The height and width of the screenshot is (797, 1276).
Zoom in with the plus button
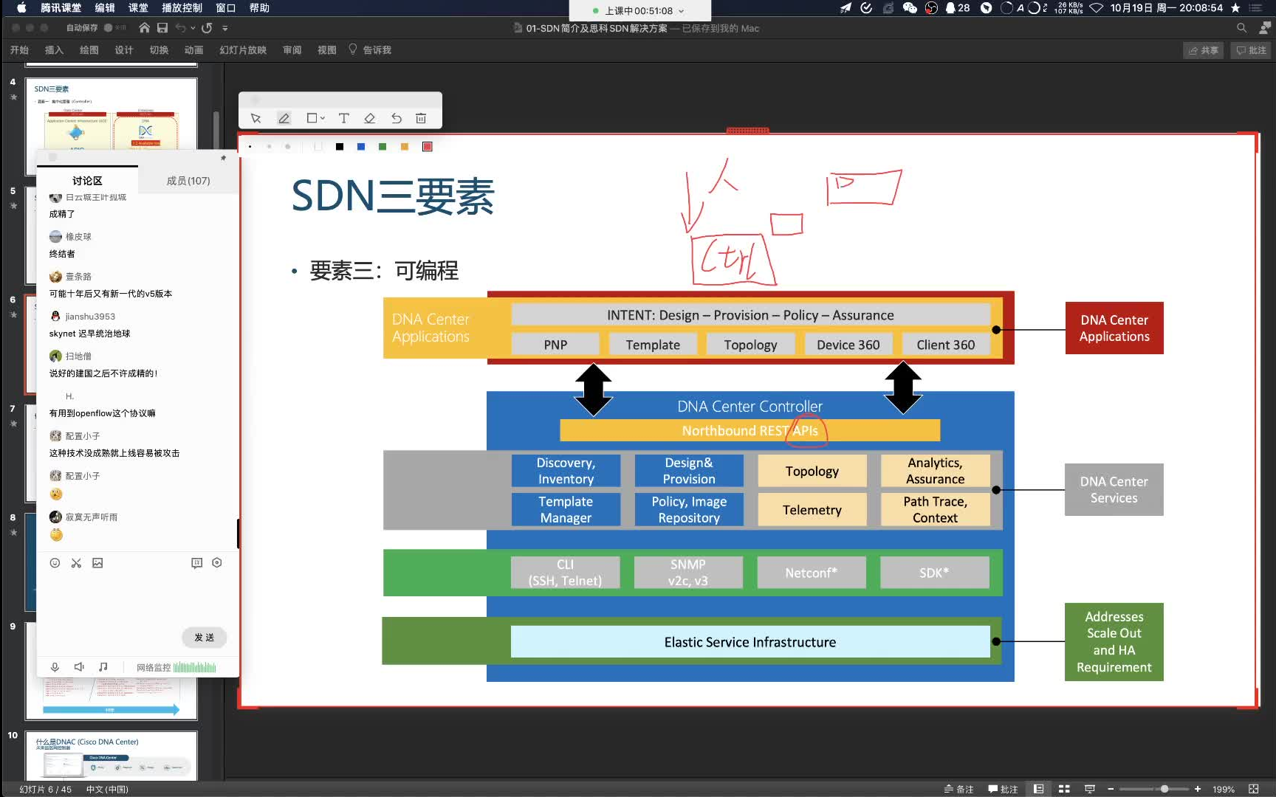(1198, 789)
